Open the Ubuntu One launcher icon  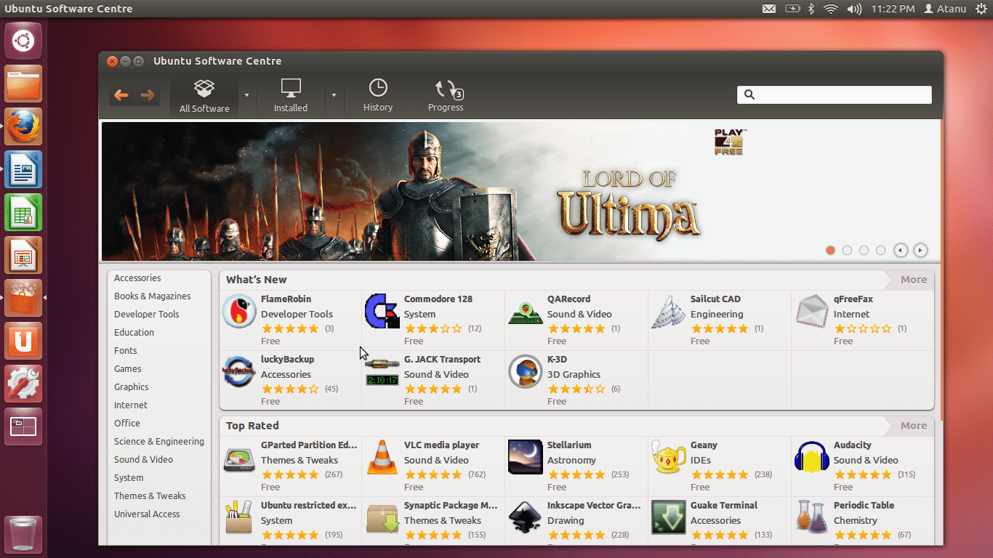click(x=23, y=341)
